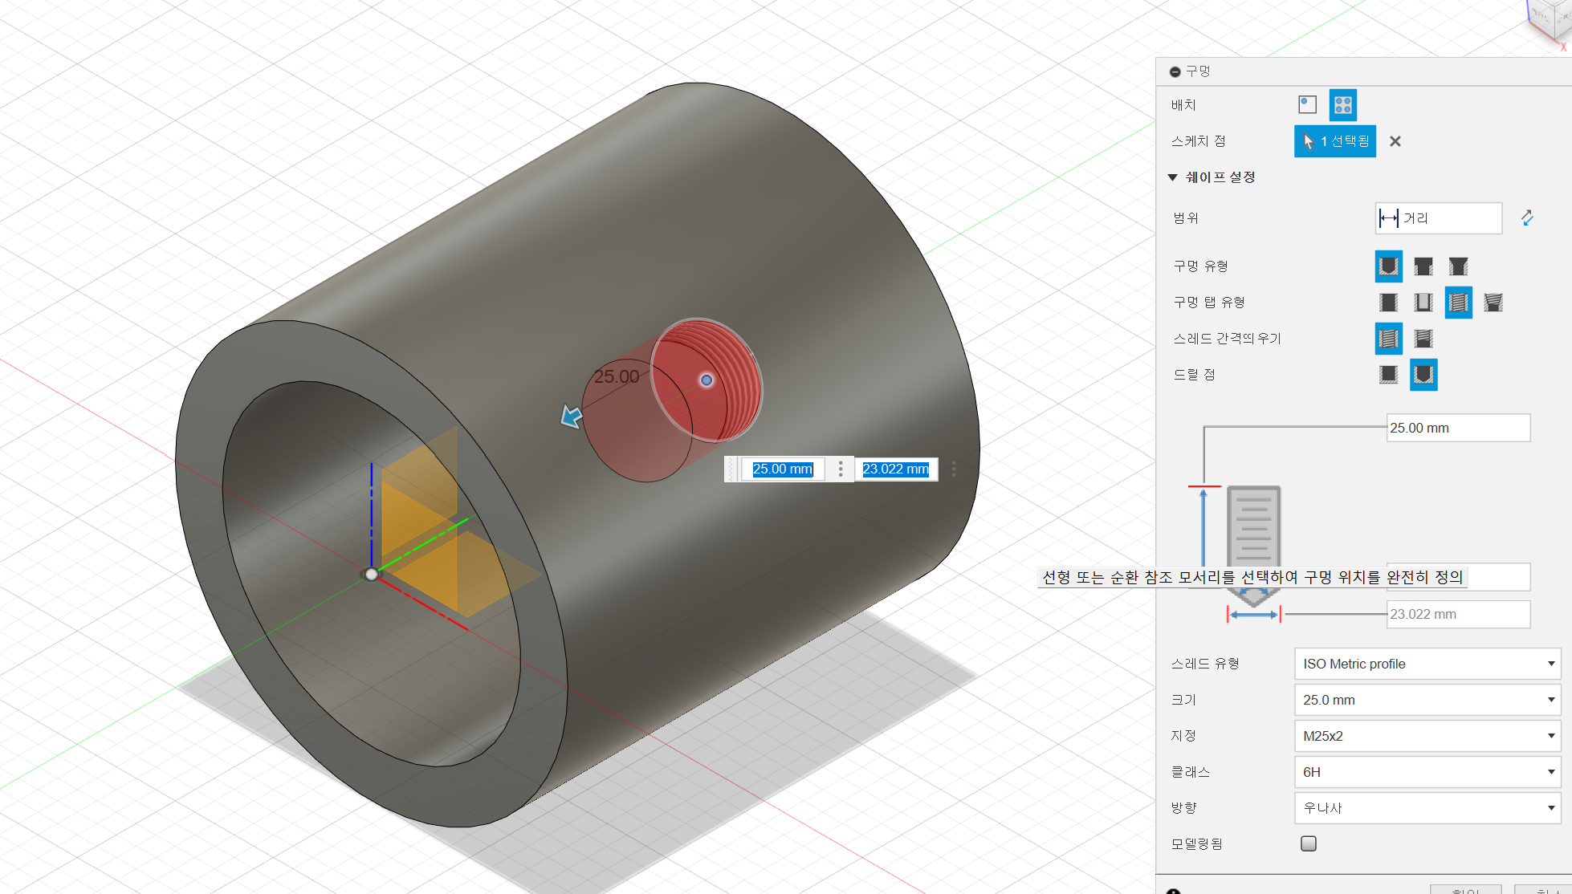
Task: Select the partial thread offset option
Action: pos(1423,339)
